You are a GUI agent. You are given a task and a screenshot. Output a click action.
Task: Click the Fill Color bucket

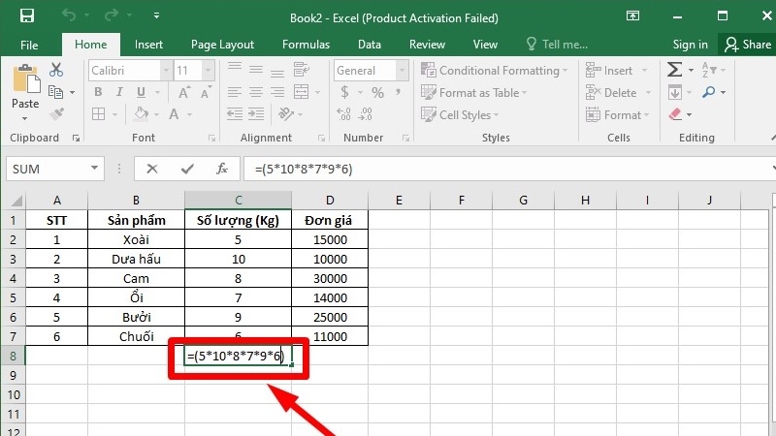141,114
